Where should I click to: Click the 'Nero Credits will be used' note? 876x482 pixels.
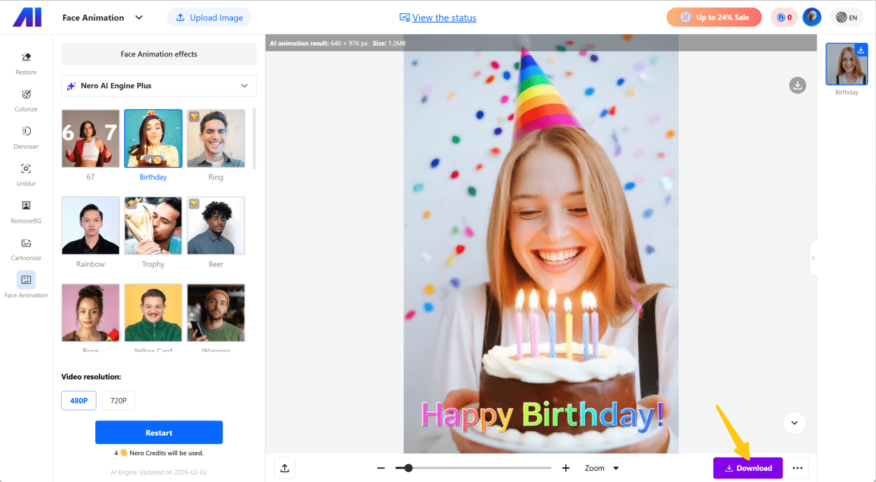159,453
